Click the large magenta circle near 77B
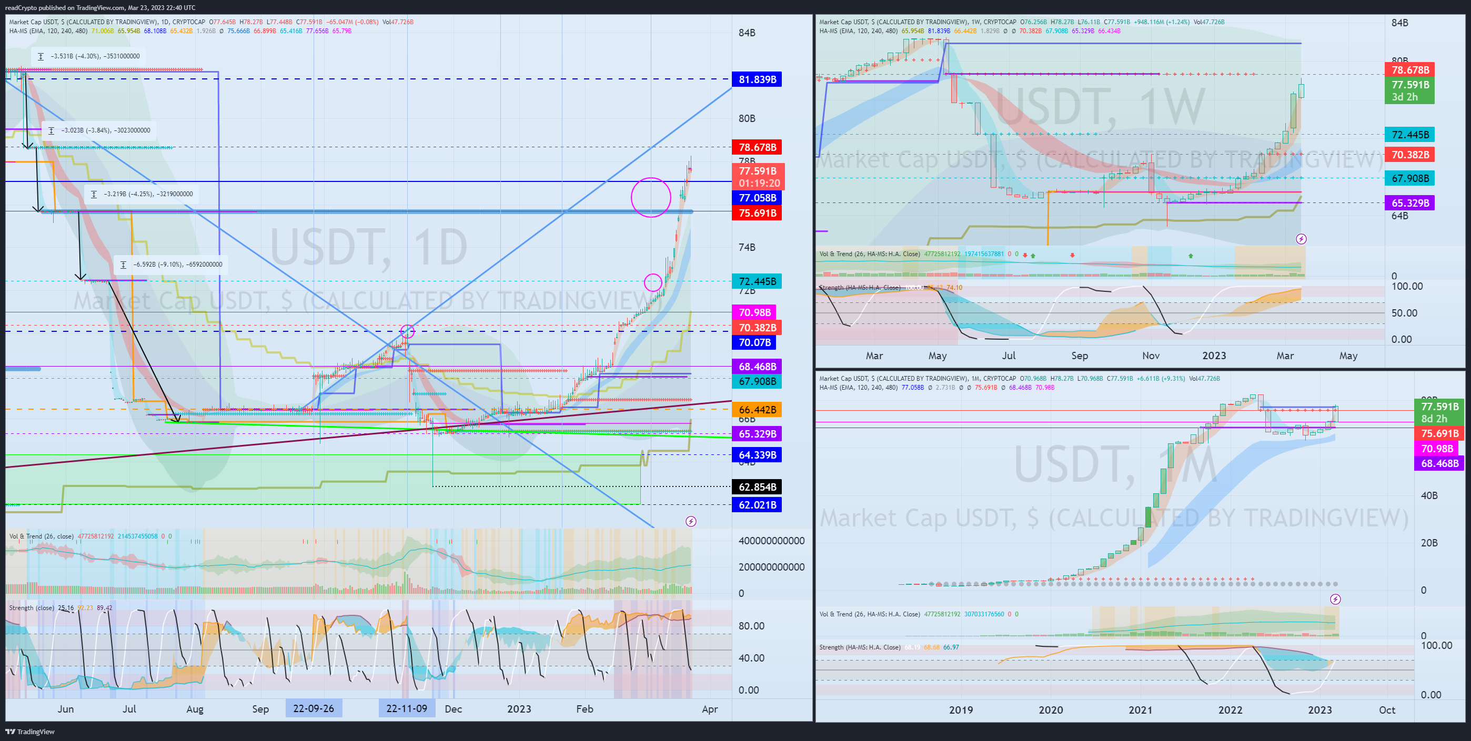1471x741 pixels. pos(650,198)
